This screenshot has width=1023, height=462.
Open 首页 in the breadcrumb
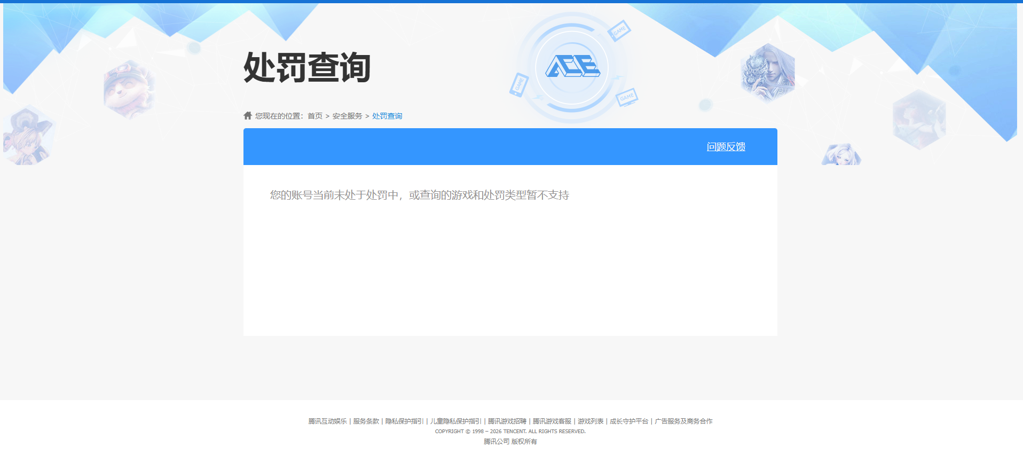[x=315, y=116]
